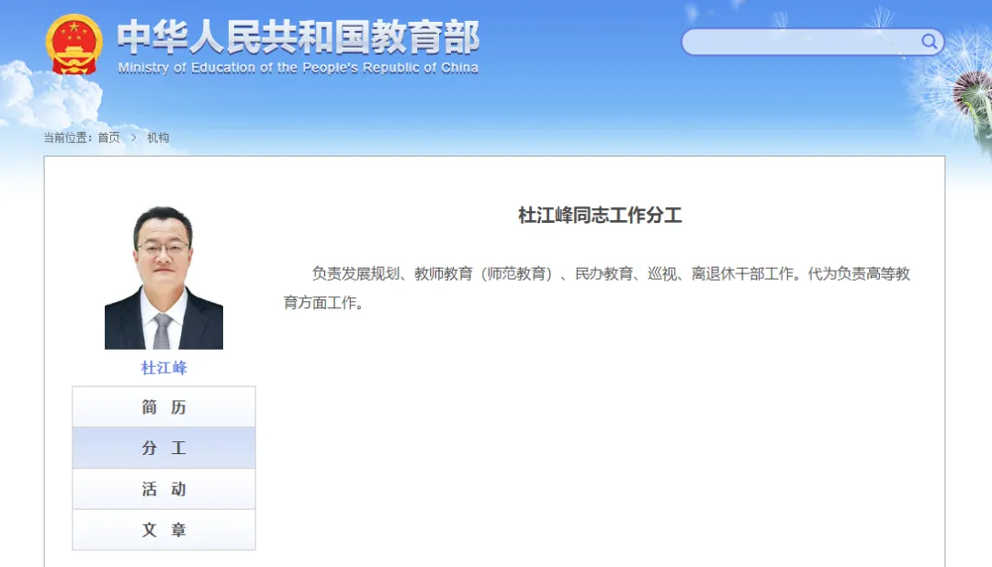Open the 首页 breadcrumb link

pos(108,138)
